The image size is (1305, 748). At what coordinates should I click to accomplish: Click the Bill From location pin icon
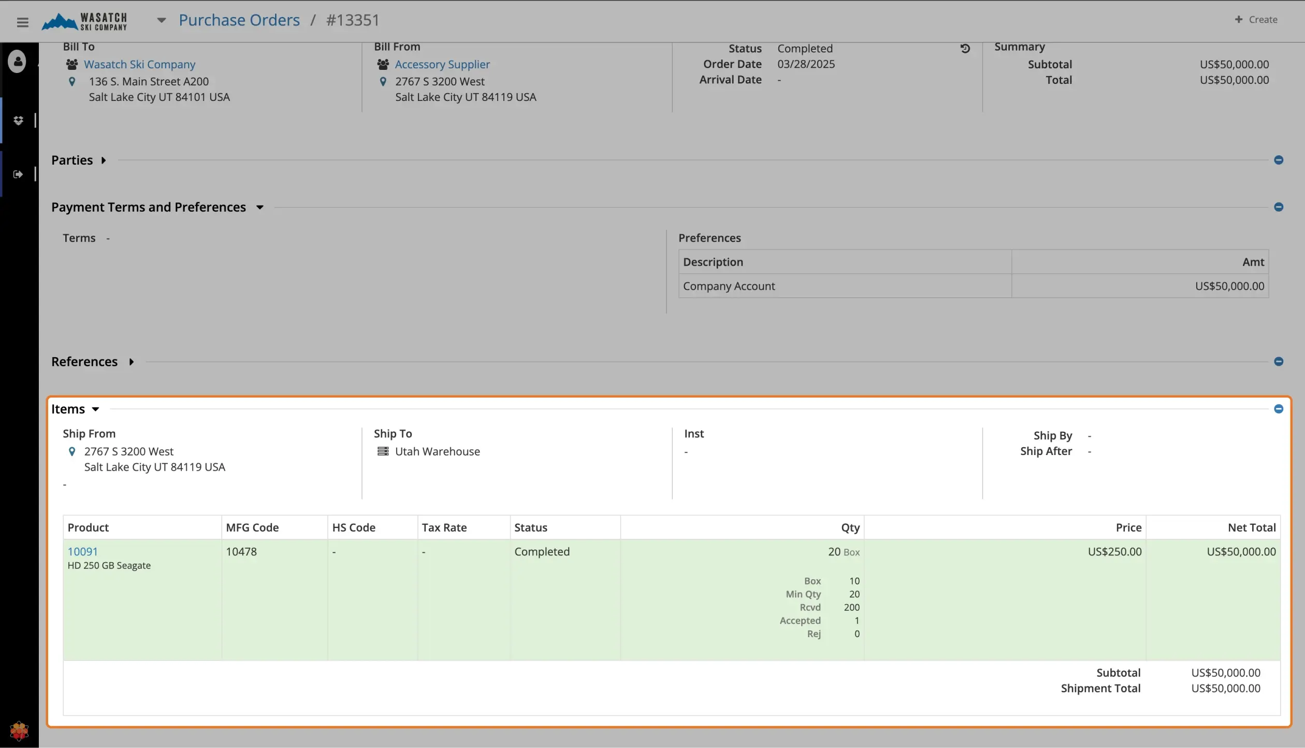[383, 81]
